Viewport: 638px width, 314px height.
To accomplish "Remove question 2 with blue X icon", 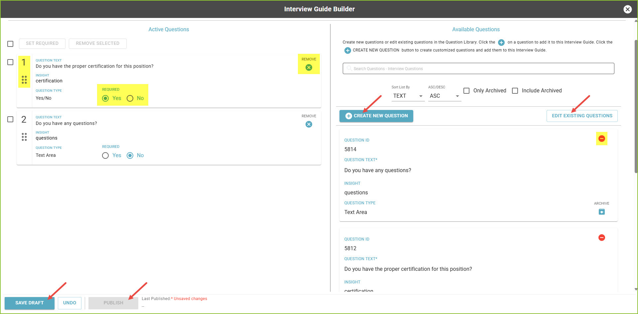I will tap(309, 124).
